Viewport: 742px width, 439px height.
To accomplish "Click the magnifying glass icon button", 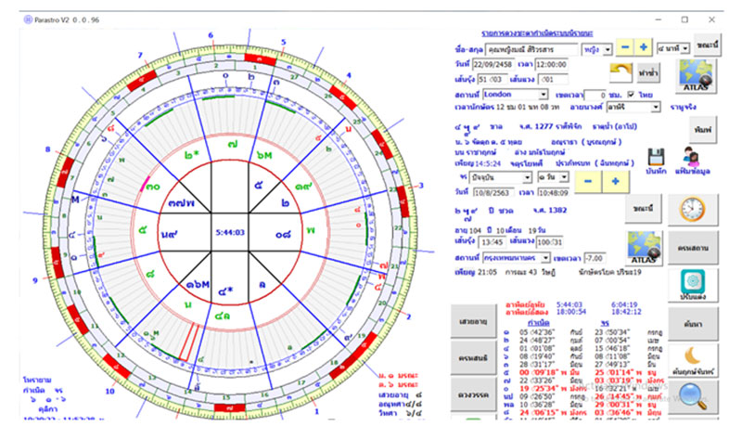I will [693, 397].
